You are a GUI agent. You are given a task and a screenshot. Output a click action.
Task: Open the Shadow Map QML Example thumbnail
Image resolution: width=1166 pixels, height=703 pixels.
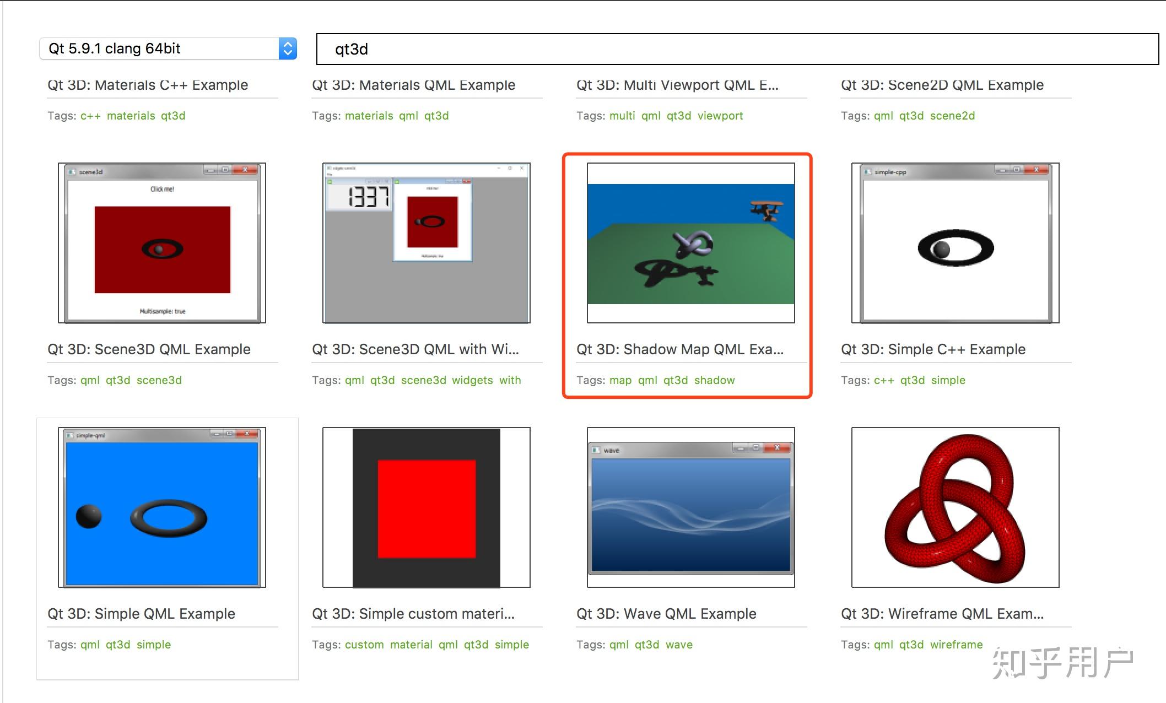pyautogui.click(x=690, y=243)
